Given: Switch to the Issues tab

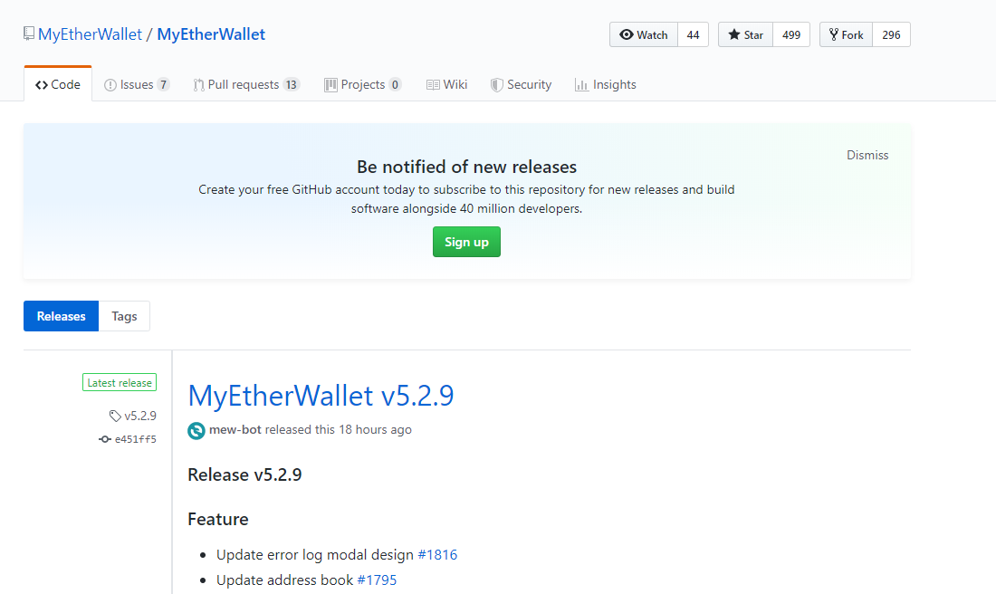Looking at the screenshot, I should pos(137,84).
